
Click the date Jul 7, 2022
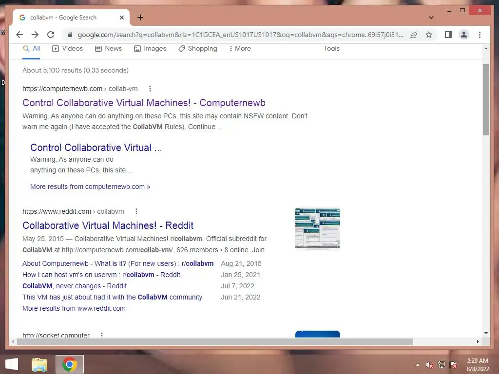click(238, 286)
